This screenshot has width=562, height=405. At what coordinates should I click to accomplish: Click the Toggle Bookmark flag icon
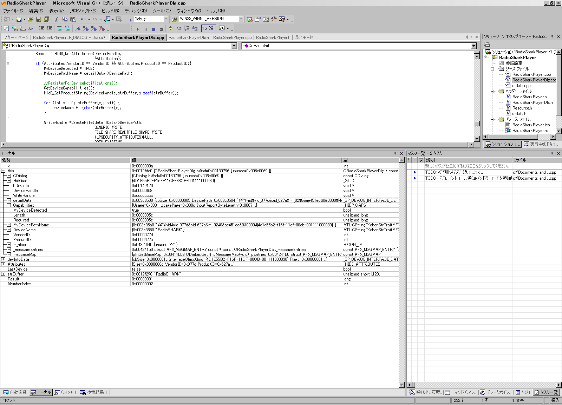coord(78,28)
